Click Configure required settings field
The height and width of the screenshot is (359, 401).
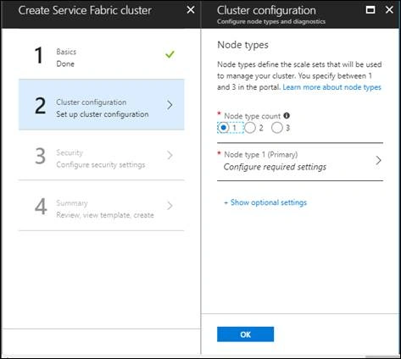point(300,162)
